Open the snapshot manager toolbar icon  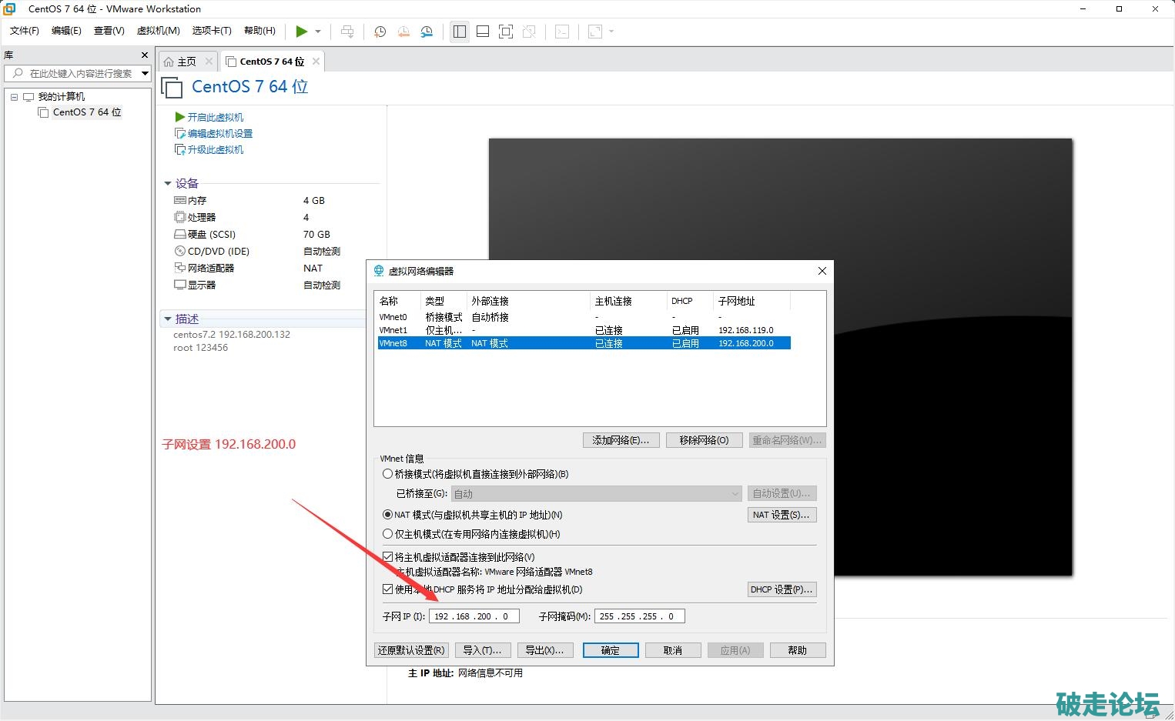[427, 32]
